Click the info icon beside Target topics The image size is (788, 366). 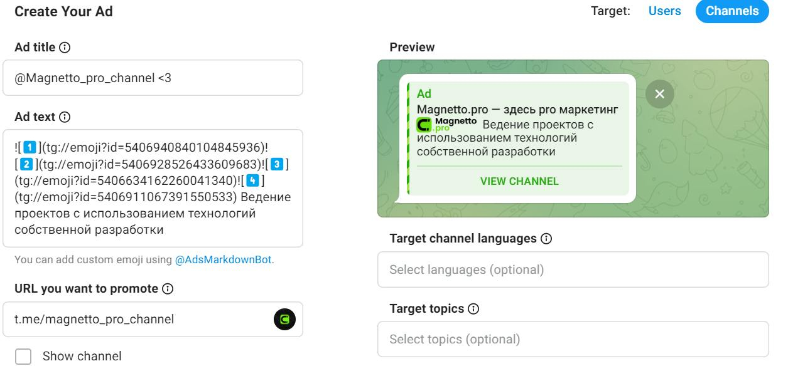(x=473, y=309)
